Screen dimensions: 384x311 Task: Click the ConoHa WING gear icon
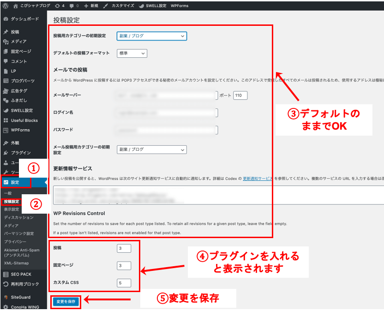pos(6,307)
